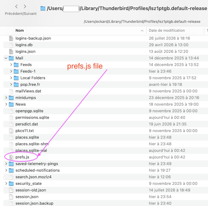Click date '23 décembre 2025 à 20:16'
The image size is (208, 206).
click(174, 98)
